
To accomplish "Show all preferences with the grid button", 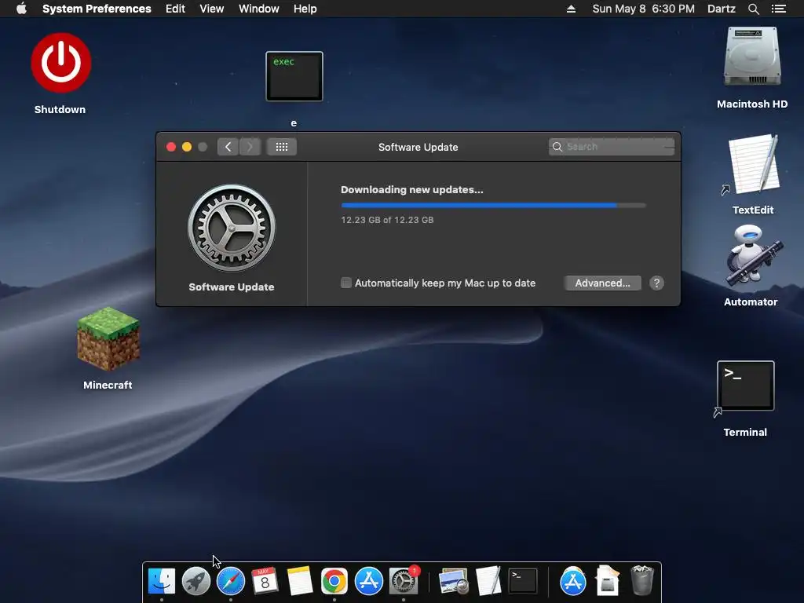I will click(x=282, y=147).
